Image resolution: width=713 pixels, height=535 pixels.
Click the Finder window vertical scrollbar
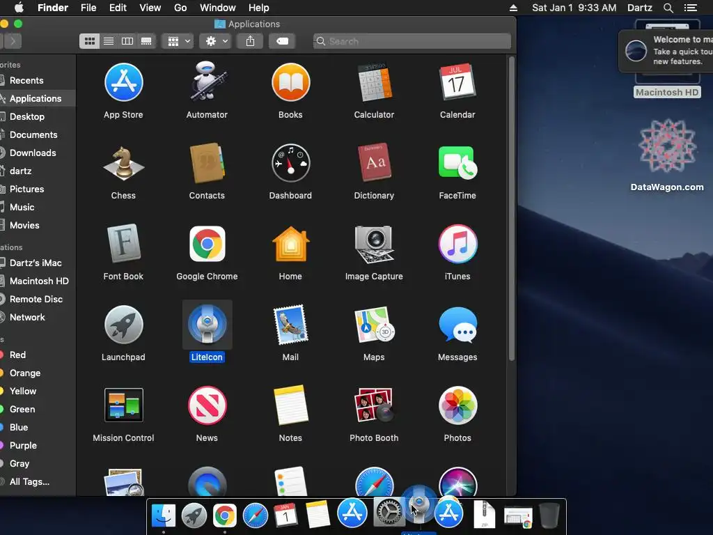[x=512, y=209]
